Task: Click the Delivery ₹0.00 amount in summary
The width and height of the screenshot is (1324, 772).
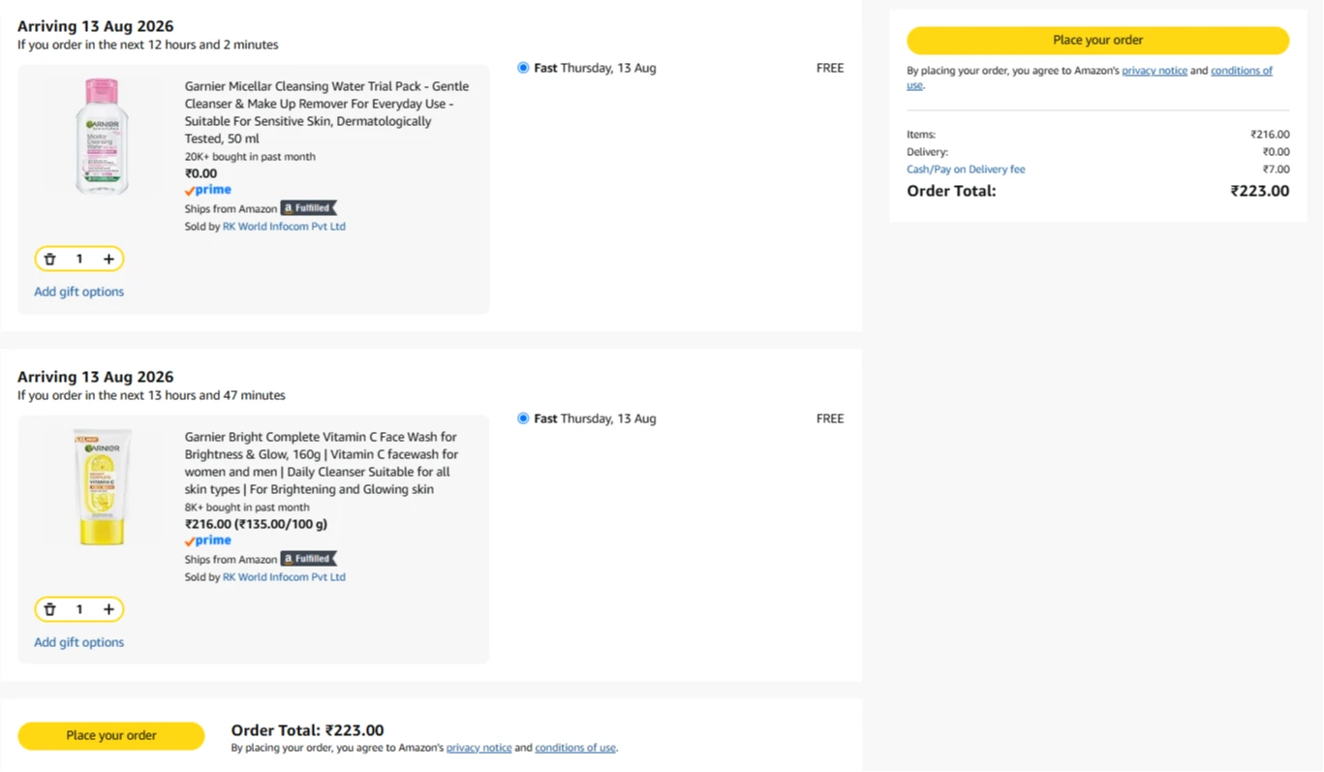Action: tap(1277, 152)
